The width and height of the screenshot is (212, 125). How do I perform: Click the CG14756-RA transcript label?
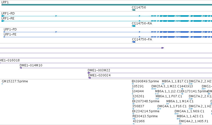[142, 23]
